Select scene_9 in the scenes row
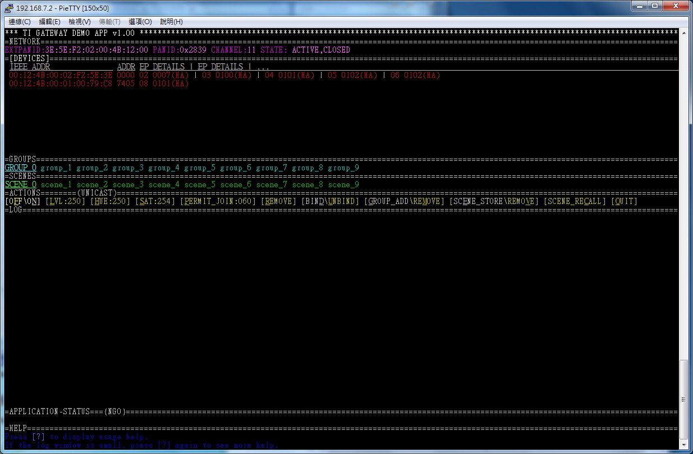Screen dimensions: 693x454 click(343, 184)
